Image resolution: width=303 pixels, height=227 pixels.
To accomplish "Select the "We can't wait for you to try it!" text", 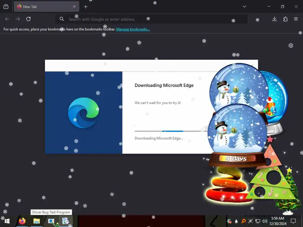I will click(158, 103).
